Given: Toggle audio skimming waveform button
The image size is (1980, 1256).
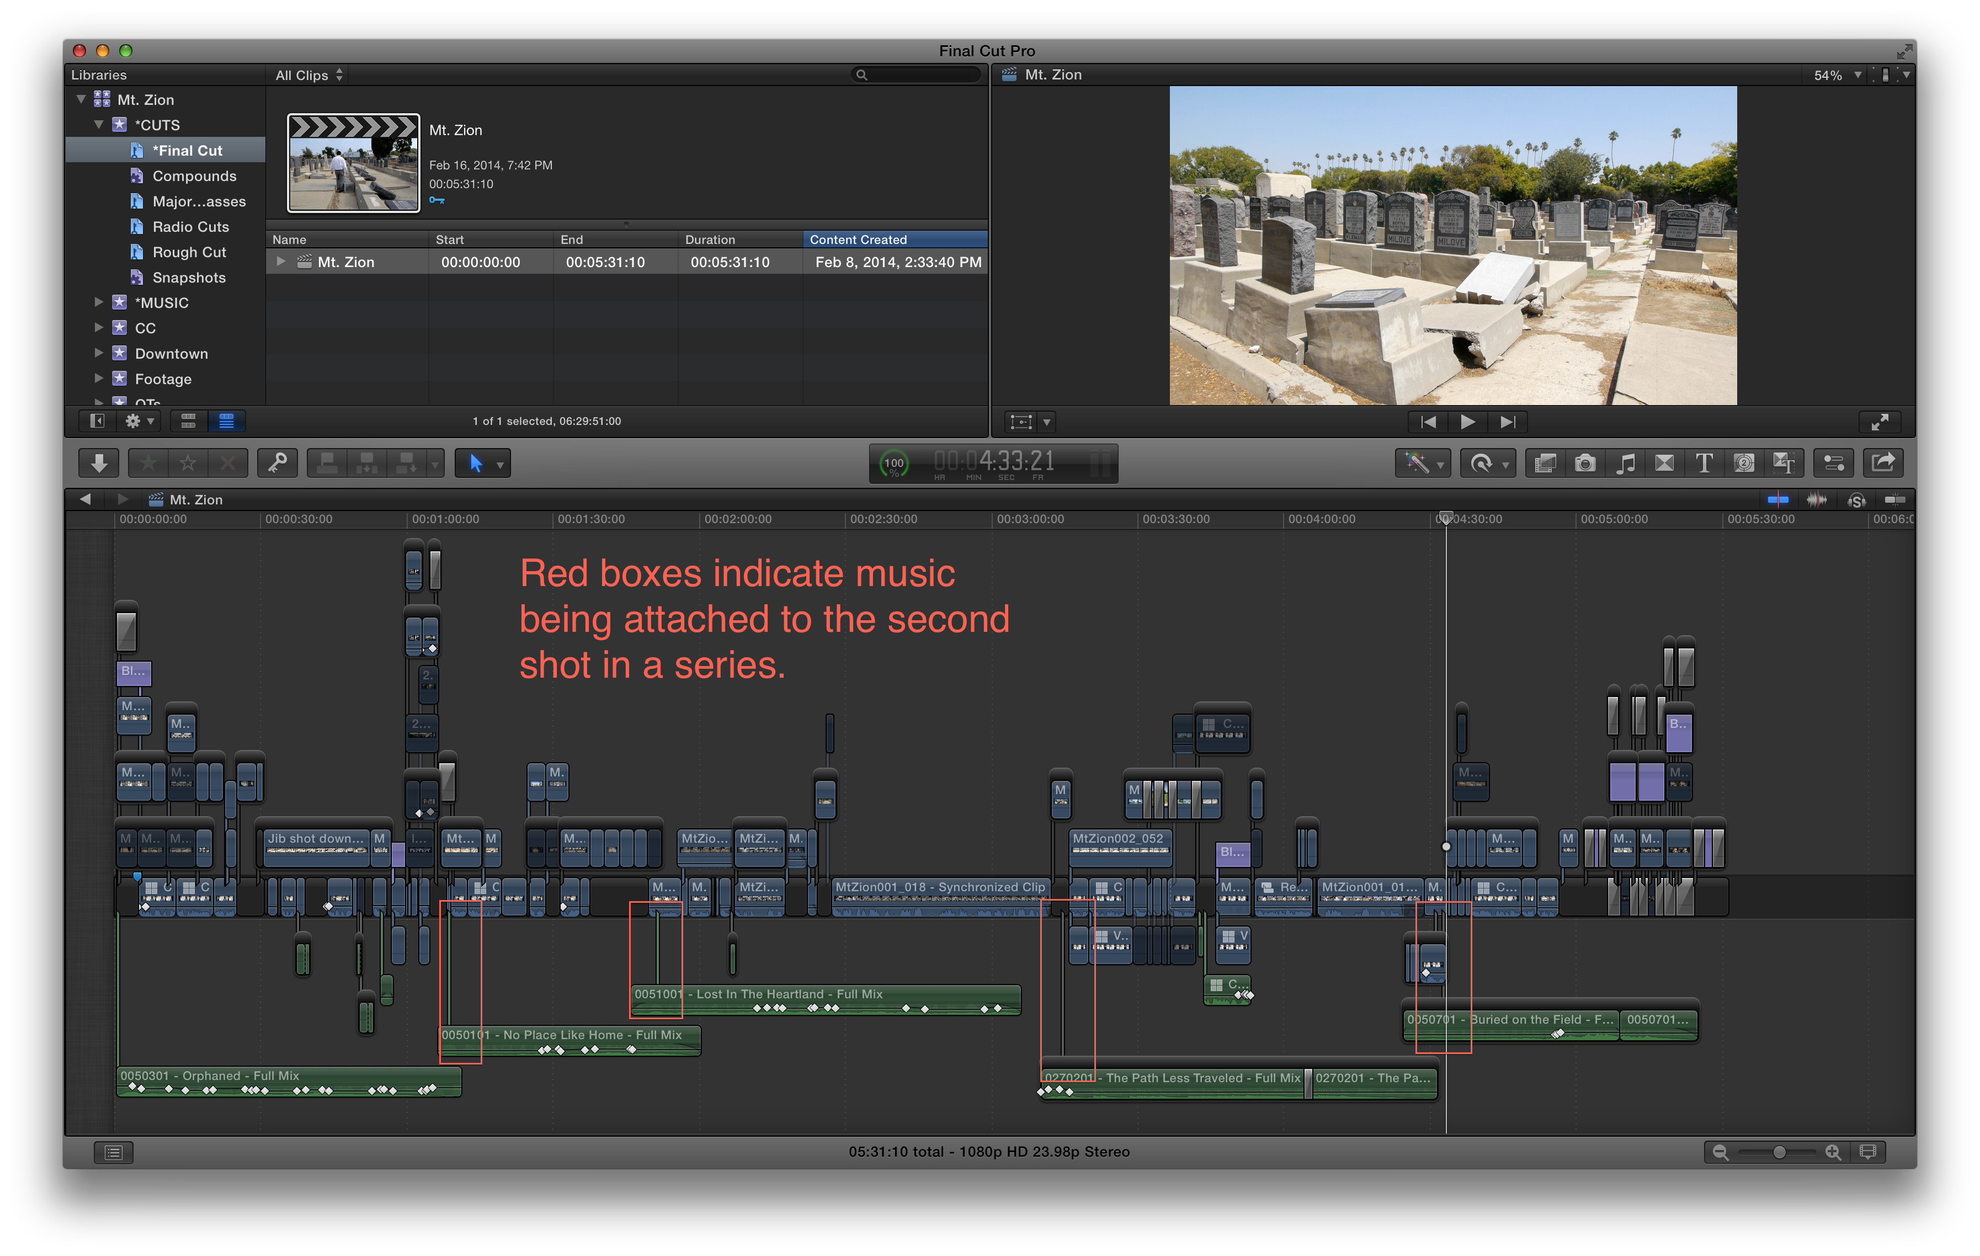Looking at the screenshot, I should click(1817, 499).
